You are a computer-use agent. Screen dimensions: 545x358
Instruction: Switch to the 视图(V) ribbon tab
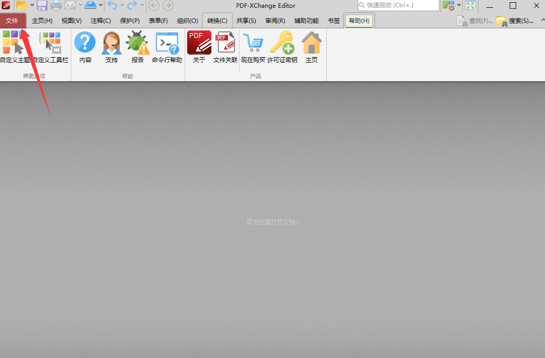72,21
